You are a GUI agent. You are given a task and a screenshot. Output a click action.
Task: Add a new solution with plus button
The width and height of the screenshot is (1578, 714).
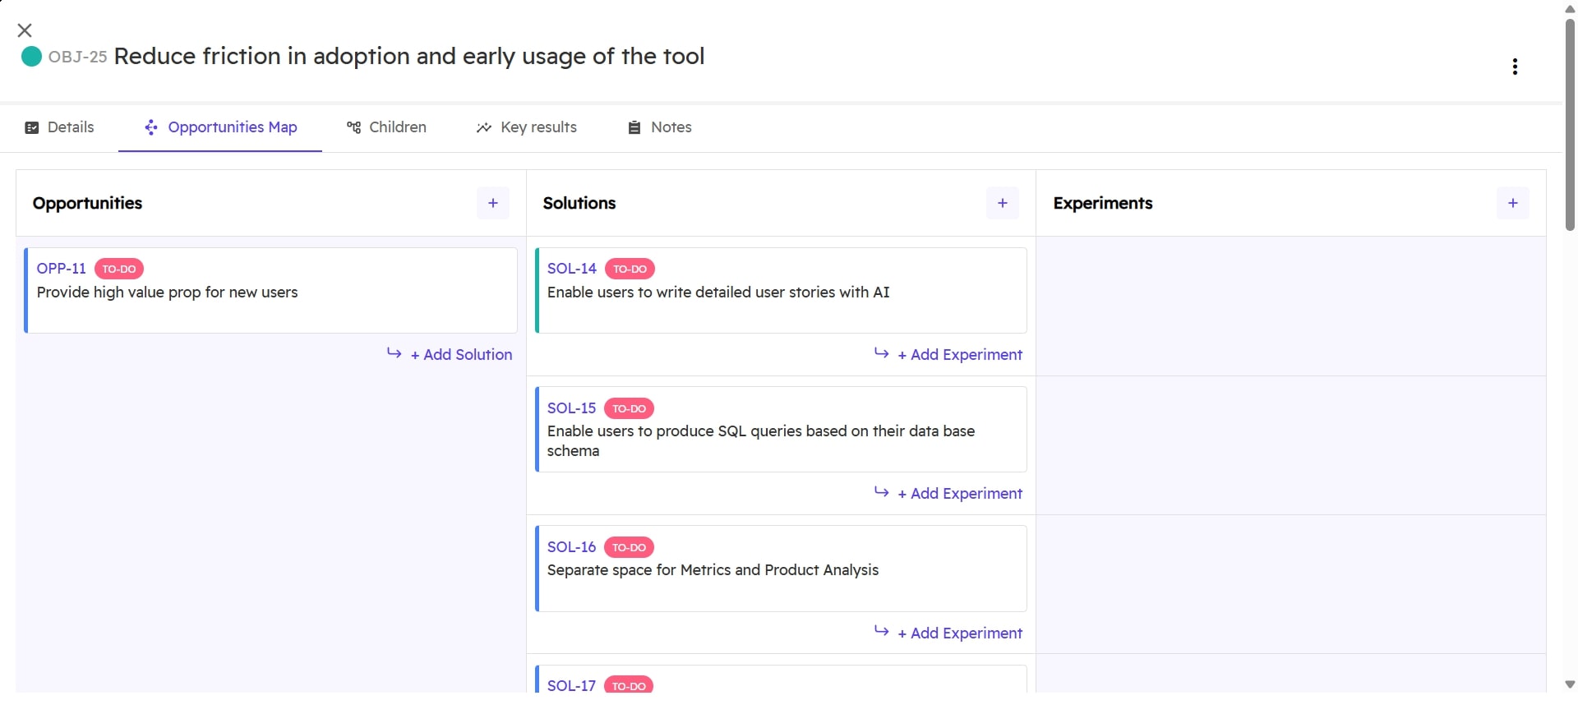pos(1003,203)
